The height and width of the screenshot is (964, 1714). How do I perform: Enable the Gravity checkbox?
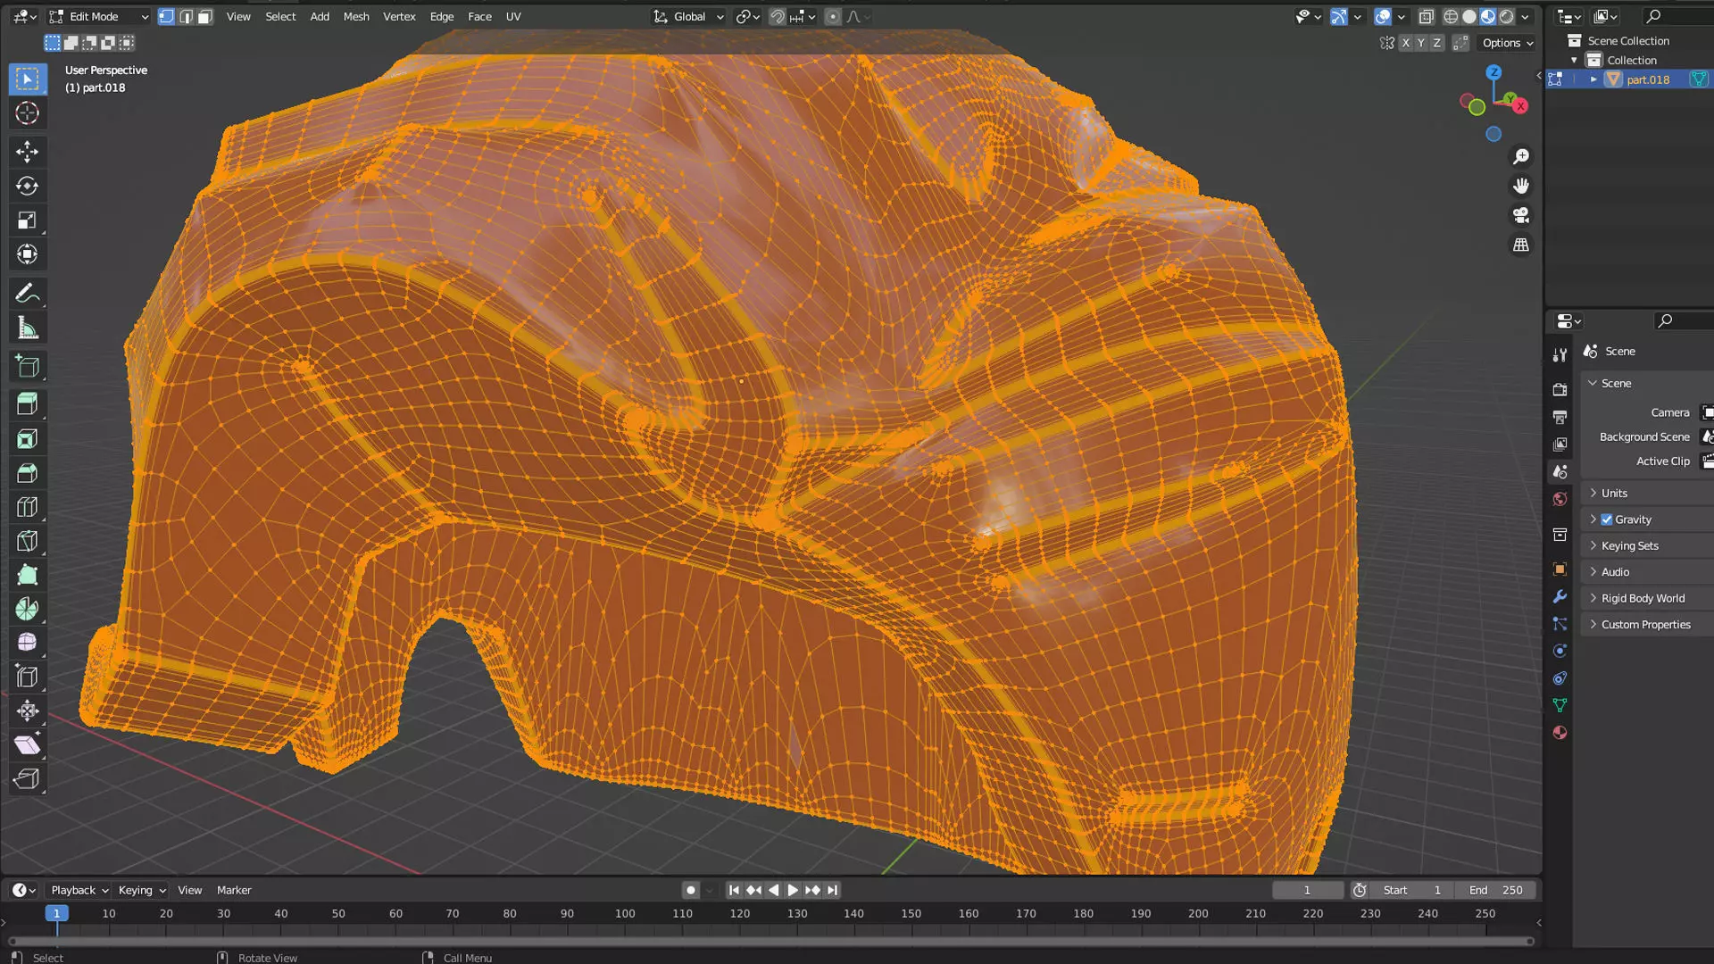tap(1607, 519)
